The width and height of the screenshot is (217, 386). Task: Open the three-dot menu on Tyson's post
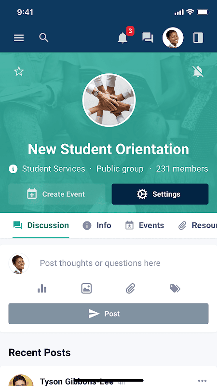coord(202,381)
